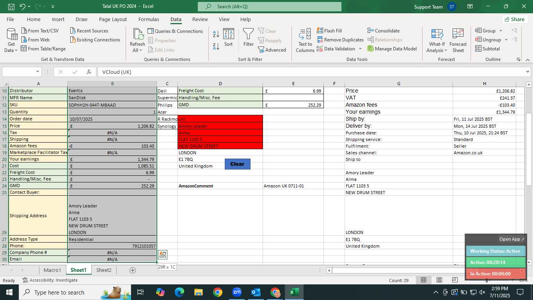533x300 pixels.
Task: Select the Amazon UK 0711-01 cell
Action: point(293,186)
